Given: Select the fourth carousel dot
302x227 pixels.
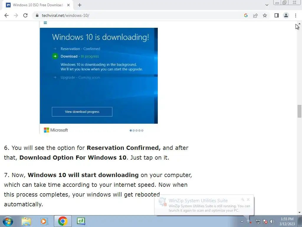Looking at the screenshot, I should click(139, 130).
